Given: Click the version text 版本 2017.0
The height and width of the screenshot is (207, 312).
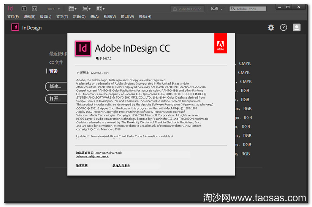Looking at the screenshot, I should [x=103, y=58].
